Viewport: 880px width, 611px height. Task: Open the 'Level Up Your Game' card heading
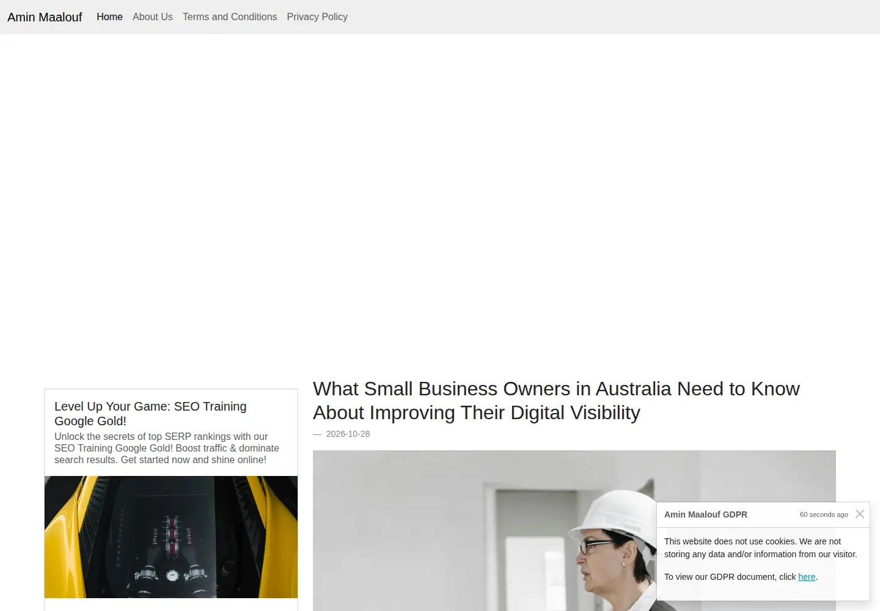pyautogui.click(x=150, y=414)
